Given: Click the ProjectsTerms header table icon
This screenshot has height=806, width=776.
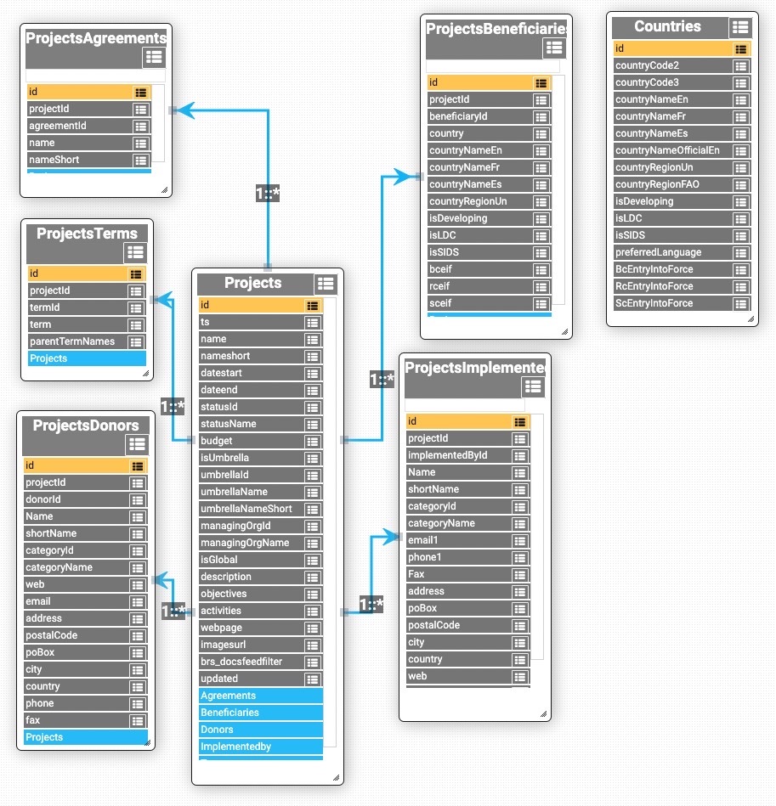Looking at the screenshot, I should 135,252.
